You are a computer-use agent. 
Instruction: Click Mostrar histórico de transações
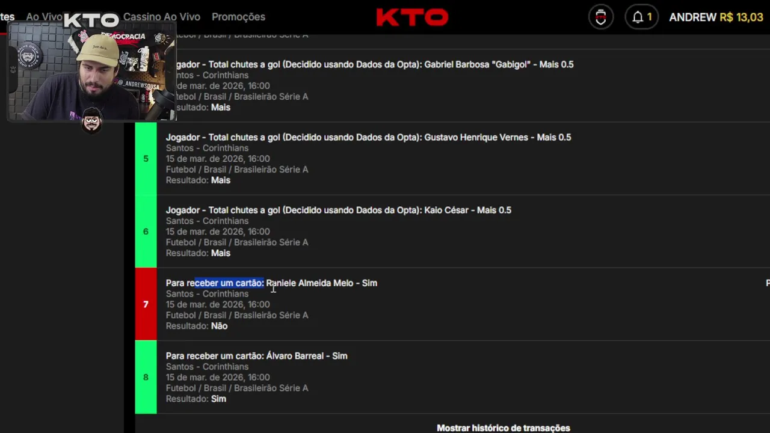tap(504, 428)
